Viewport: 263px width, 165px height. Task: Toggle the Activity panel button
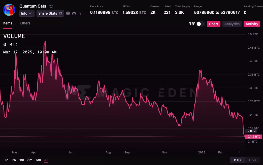tap(252, 24)
